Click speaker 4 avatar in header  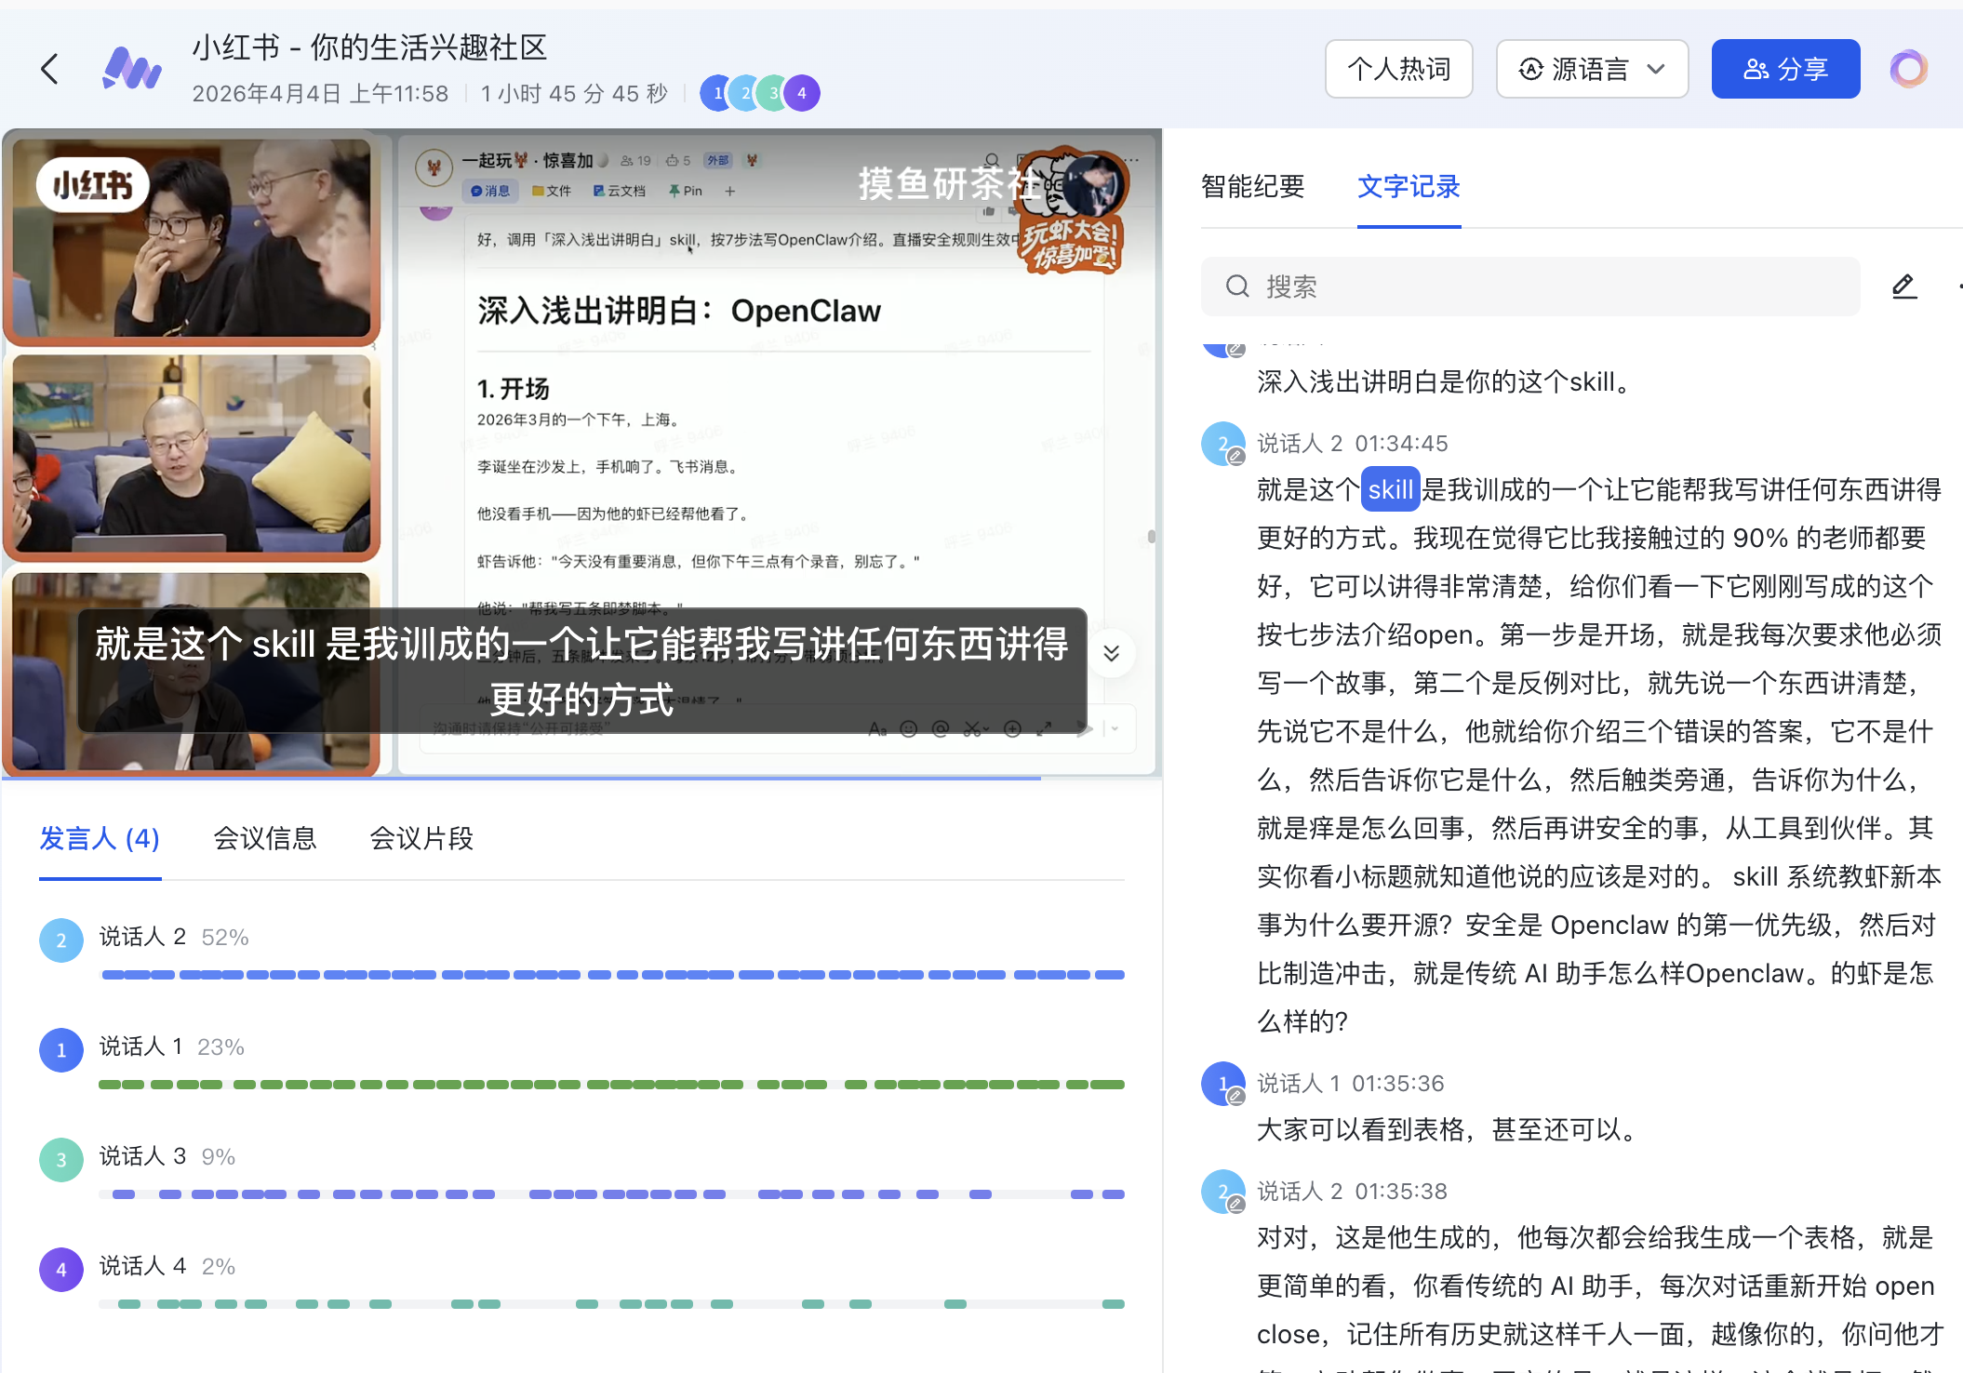coord(802,93)
